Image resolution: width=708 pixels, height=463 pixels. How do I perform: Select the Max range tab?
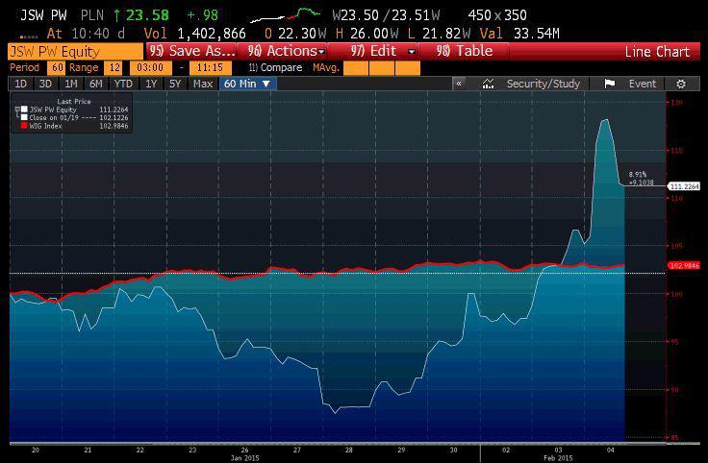[202, 84]
